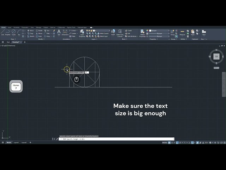
Task: Select the Line drawing tool
Action: point(2,32)
